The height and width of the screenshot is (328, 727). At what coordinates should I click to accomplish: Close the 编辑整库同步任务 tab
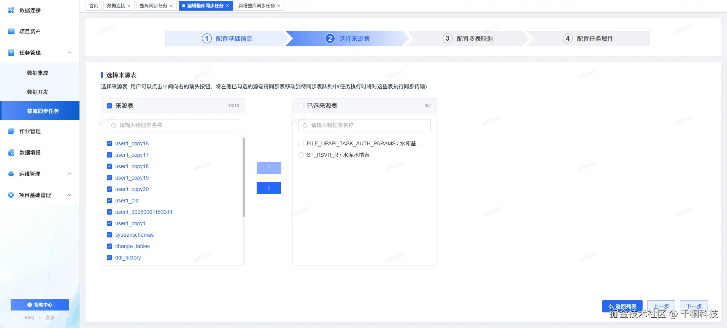tap(227, 6)
